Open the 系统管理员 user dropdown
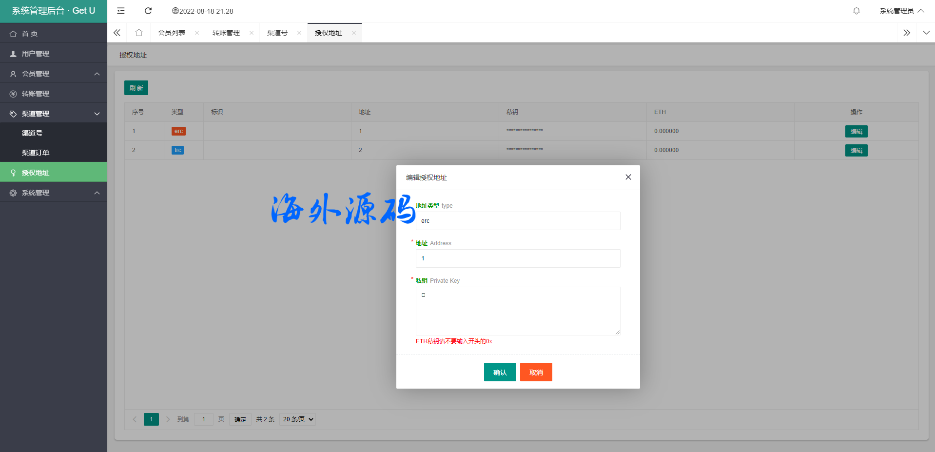This screenshot has width=935, height=452. coord(901,11)
